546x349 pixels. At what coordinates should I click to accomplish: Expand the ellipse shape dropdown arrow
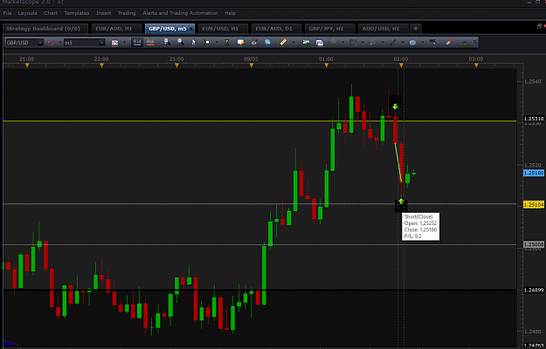423,42
